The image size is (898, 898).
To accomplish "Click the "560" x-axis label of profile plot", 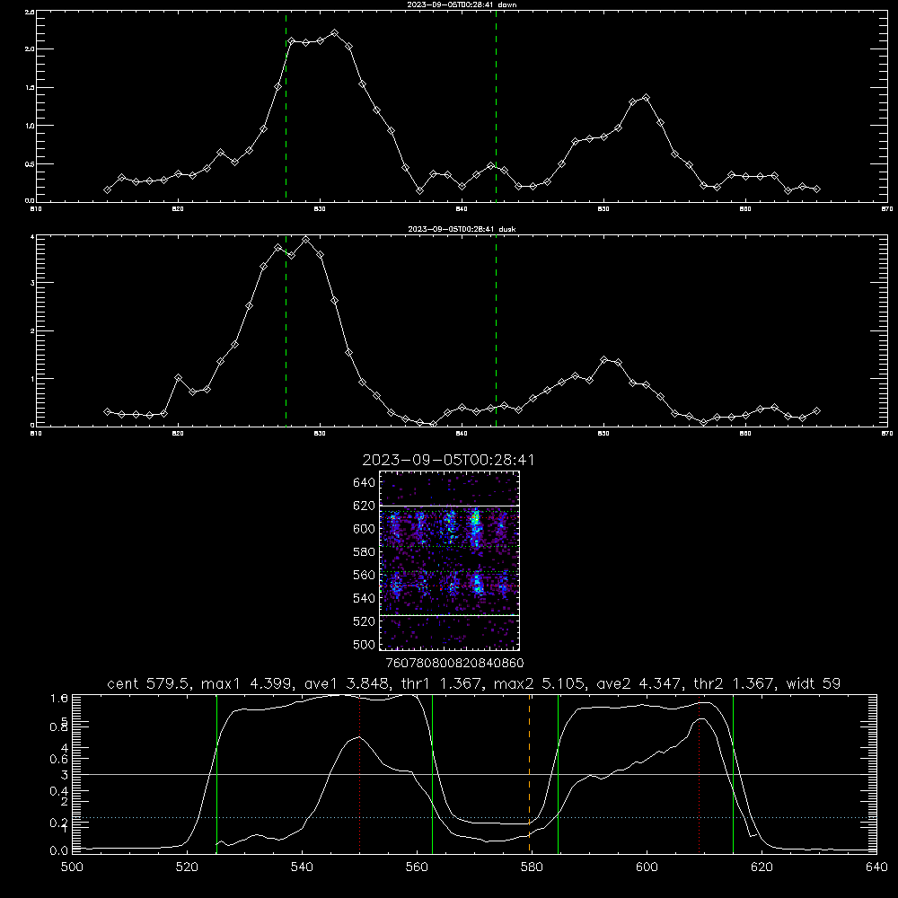I will (x=417, y=867).
